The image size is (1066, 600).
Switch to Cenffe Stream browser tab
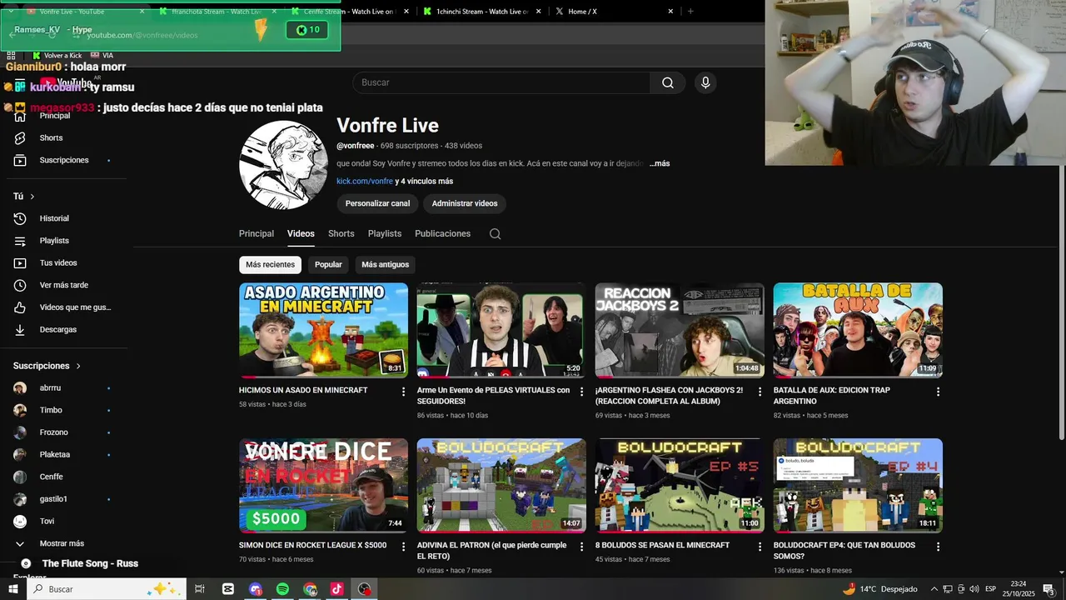350,12
